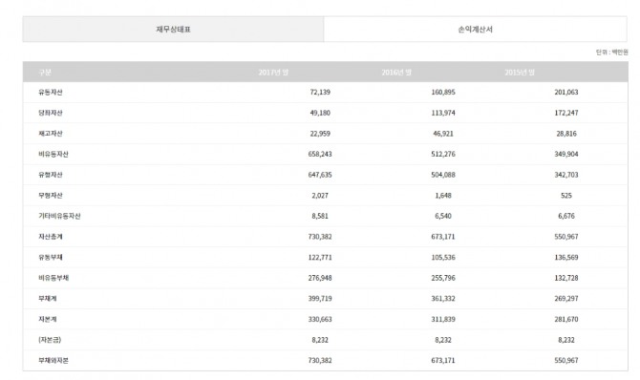
Task: Open the 손익계산서 tab
Action: [475, 30]
